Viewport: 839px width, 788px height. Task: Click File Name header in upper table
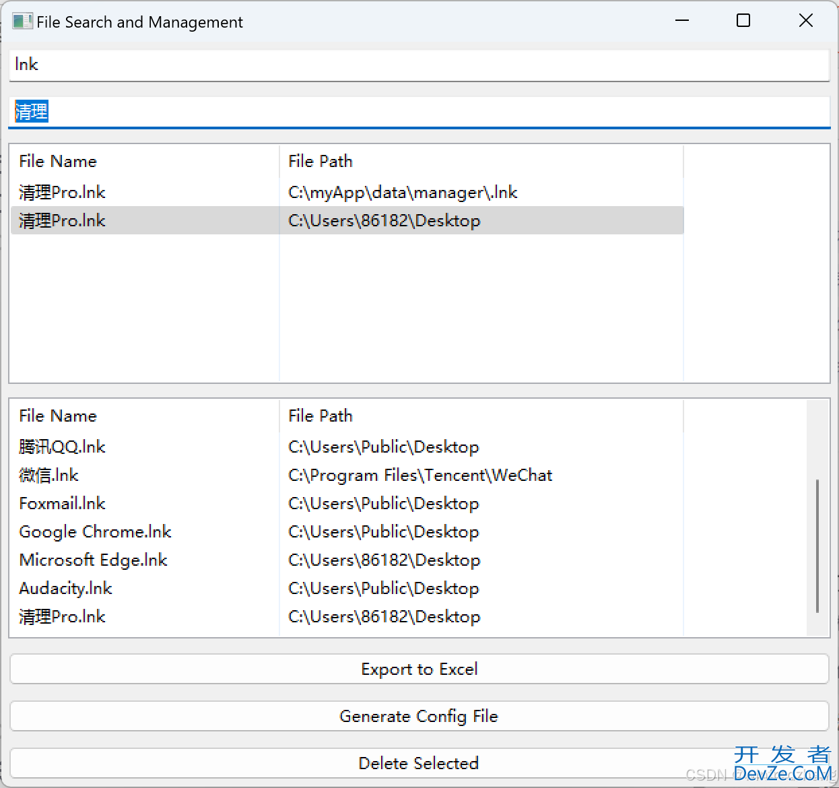[58, 162]
